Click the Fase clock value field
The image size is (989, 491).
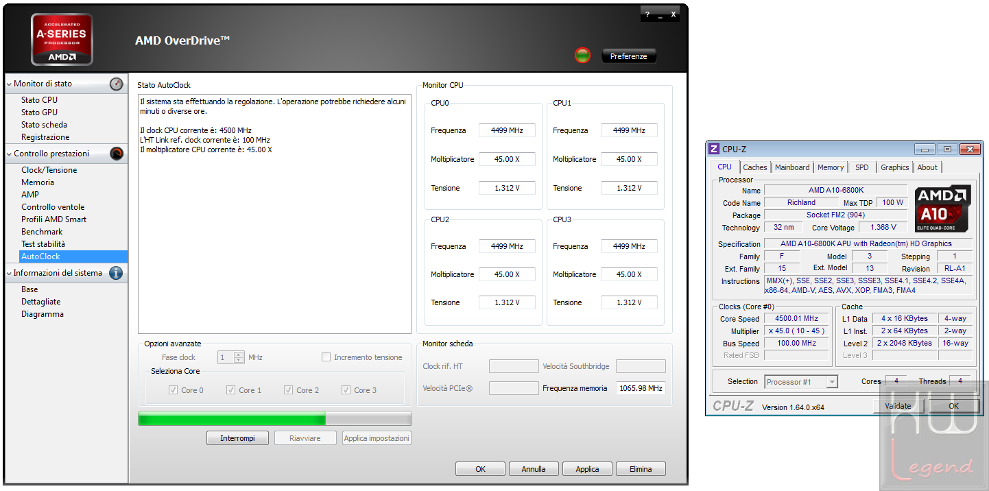[226, 357]
